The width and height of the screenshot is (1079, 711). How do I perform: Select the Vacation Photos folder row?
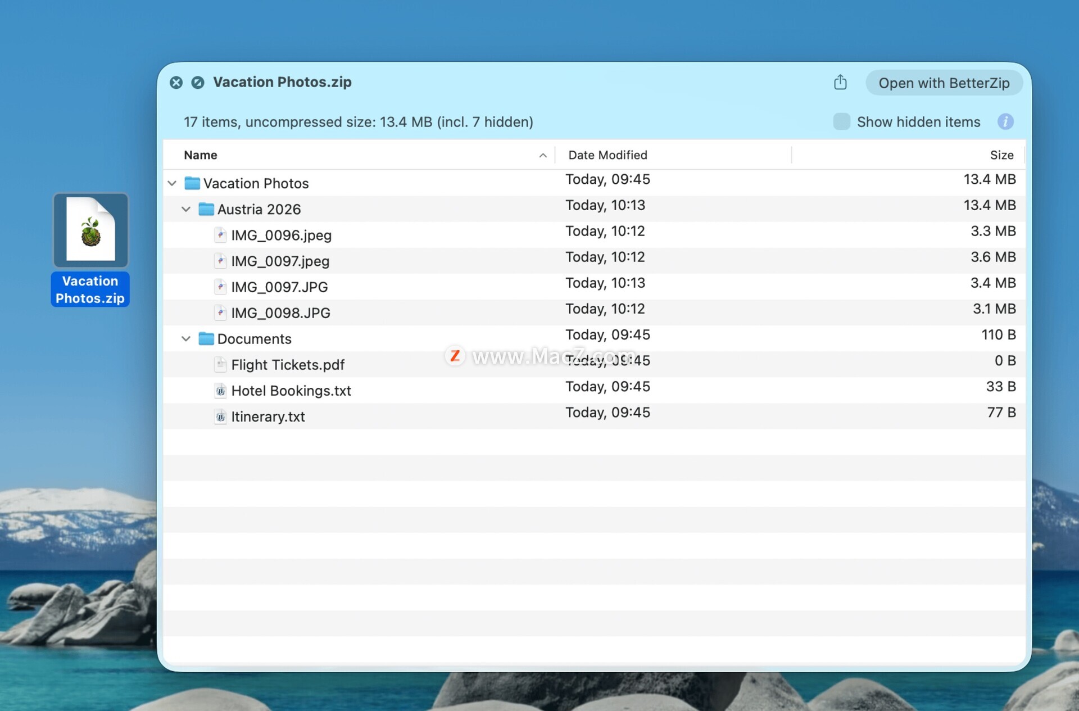click(x=594, y=183)
